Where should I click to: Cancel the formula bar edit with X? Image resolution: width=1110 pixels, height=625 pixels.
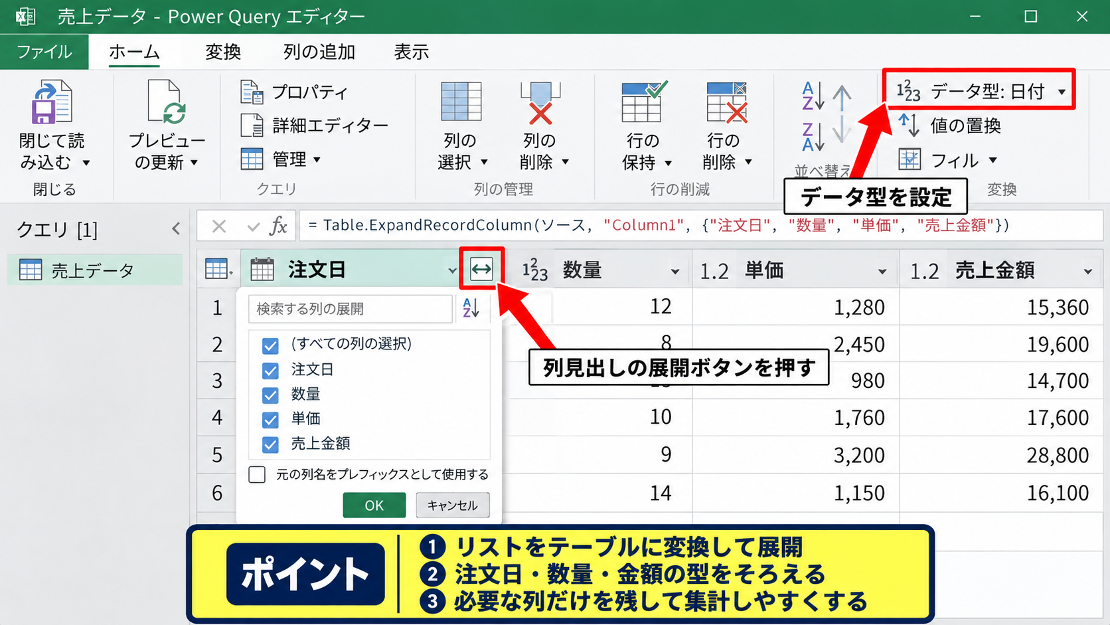pos(219,226)
